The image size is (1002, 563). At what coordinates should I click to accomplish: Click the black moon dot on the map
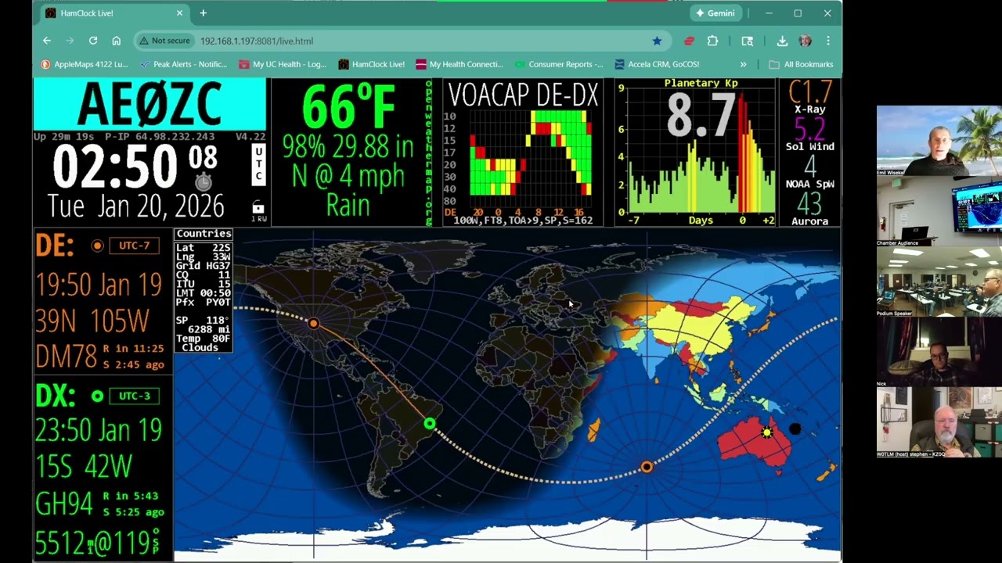pyautogui.click(x=795, y=429)
